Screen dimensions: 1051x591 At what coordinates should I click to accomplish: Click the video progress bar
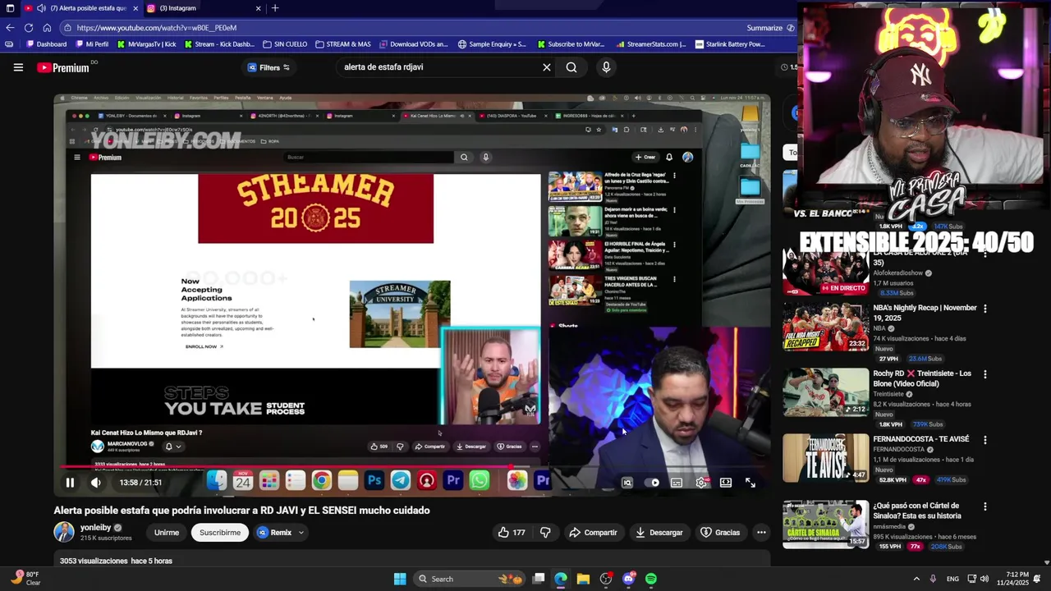click(412, 467)
